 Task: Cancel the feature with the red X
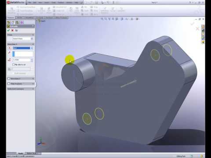click(12, 30)
